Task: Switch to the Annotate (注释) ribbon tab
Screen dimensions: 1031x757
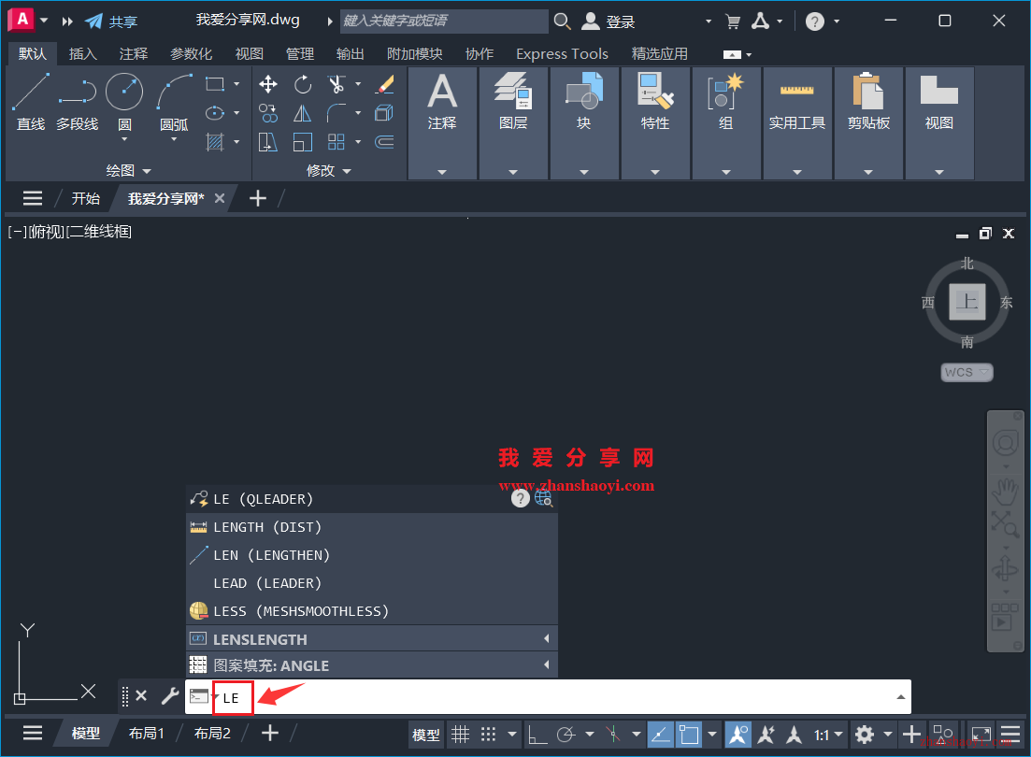Action: (134, 54)
